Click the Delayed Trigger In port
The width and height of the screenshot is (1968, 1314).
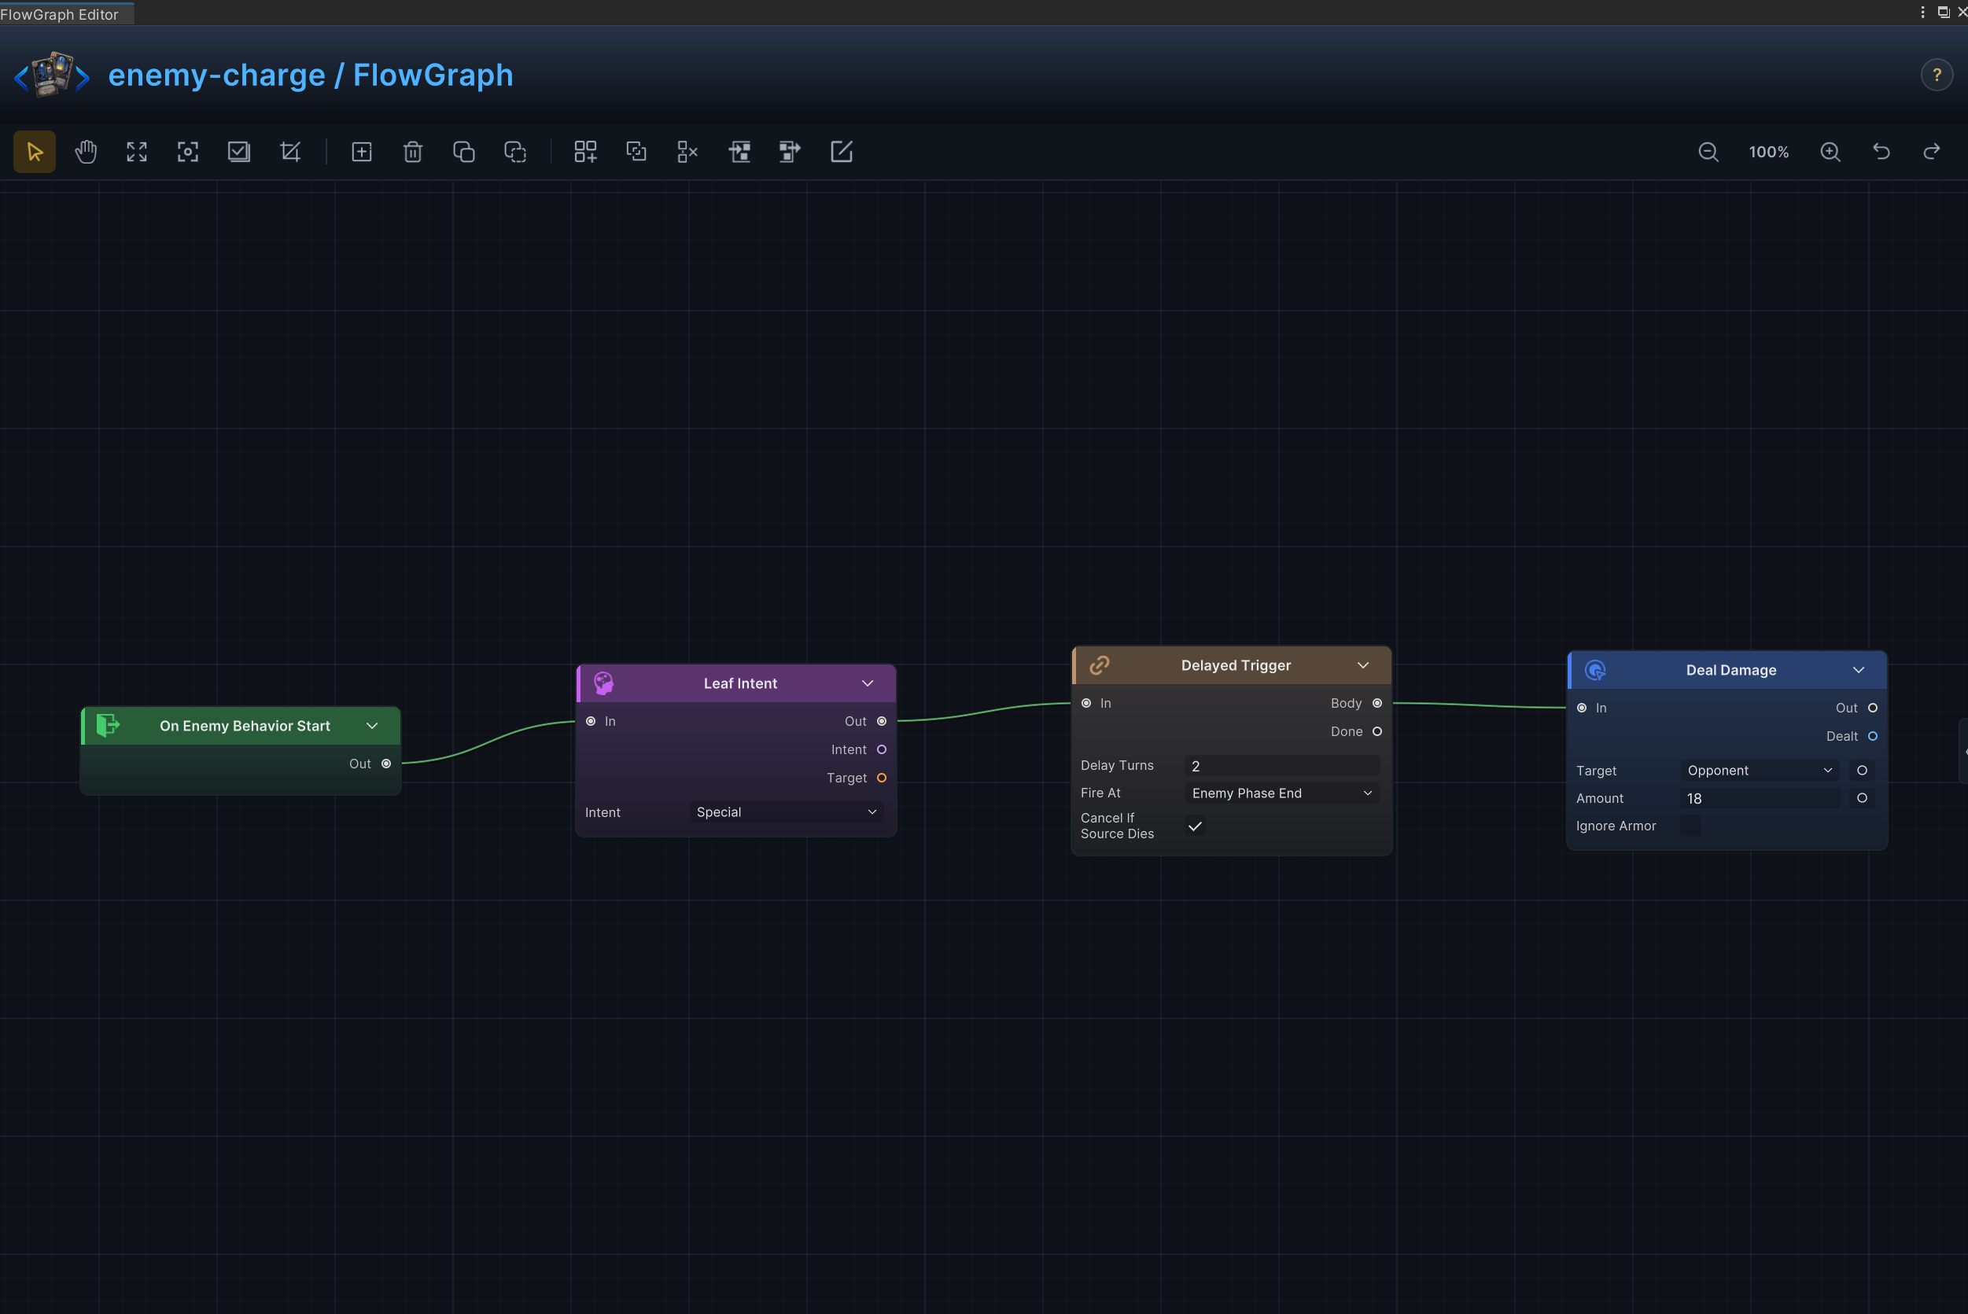point(1086,703)
